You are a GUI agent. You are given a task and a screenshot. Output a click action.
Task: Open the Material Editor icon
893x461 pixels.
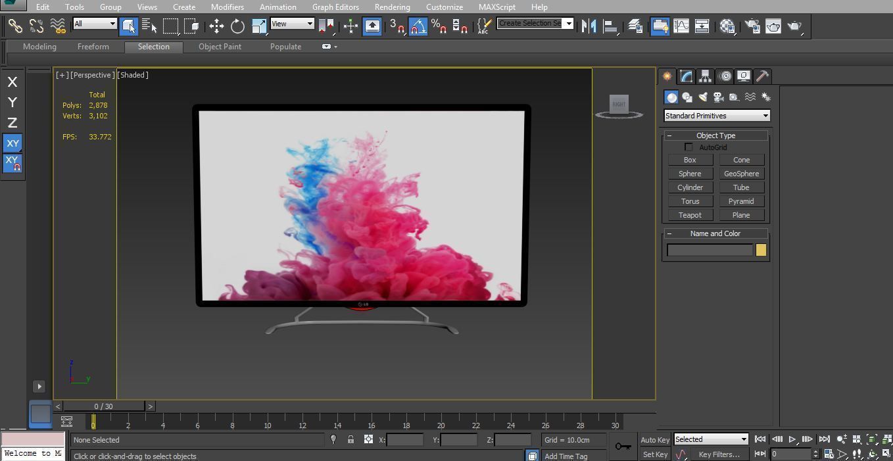727,26
